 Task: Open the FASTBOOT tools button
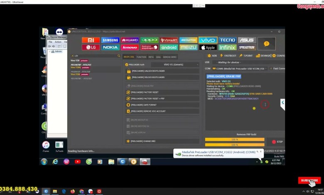(228, 56)
